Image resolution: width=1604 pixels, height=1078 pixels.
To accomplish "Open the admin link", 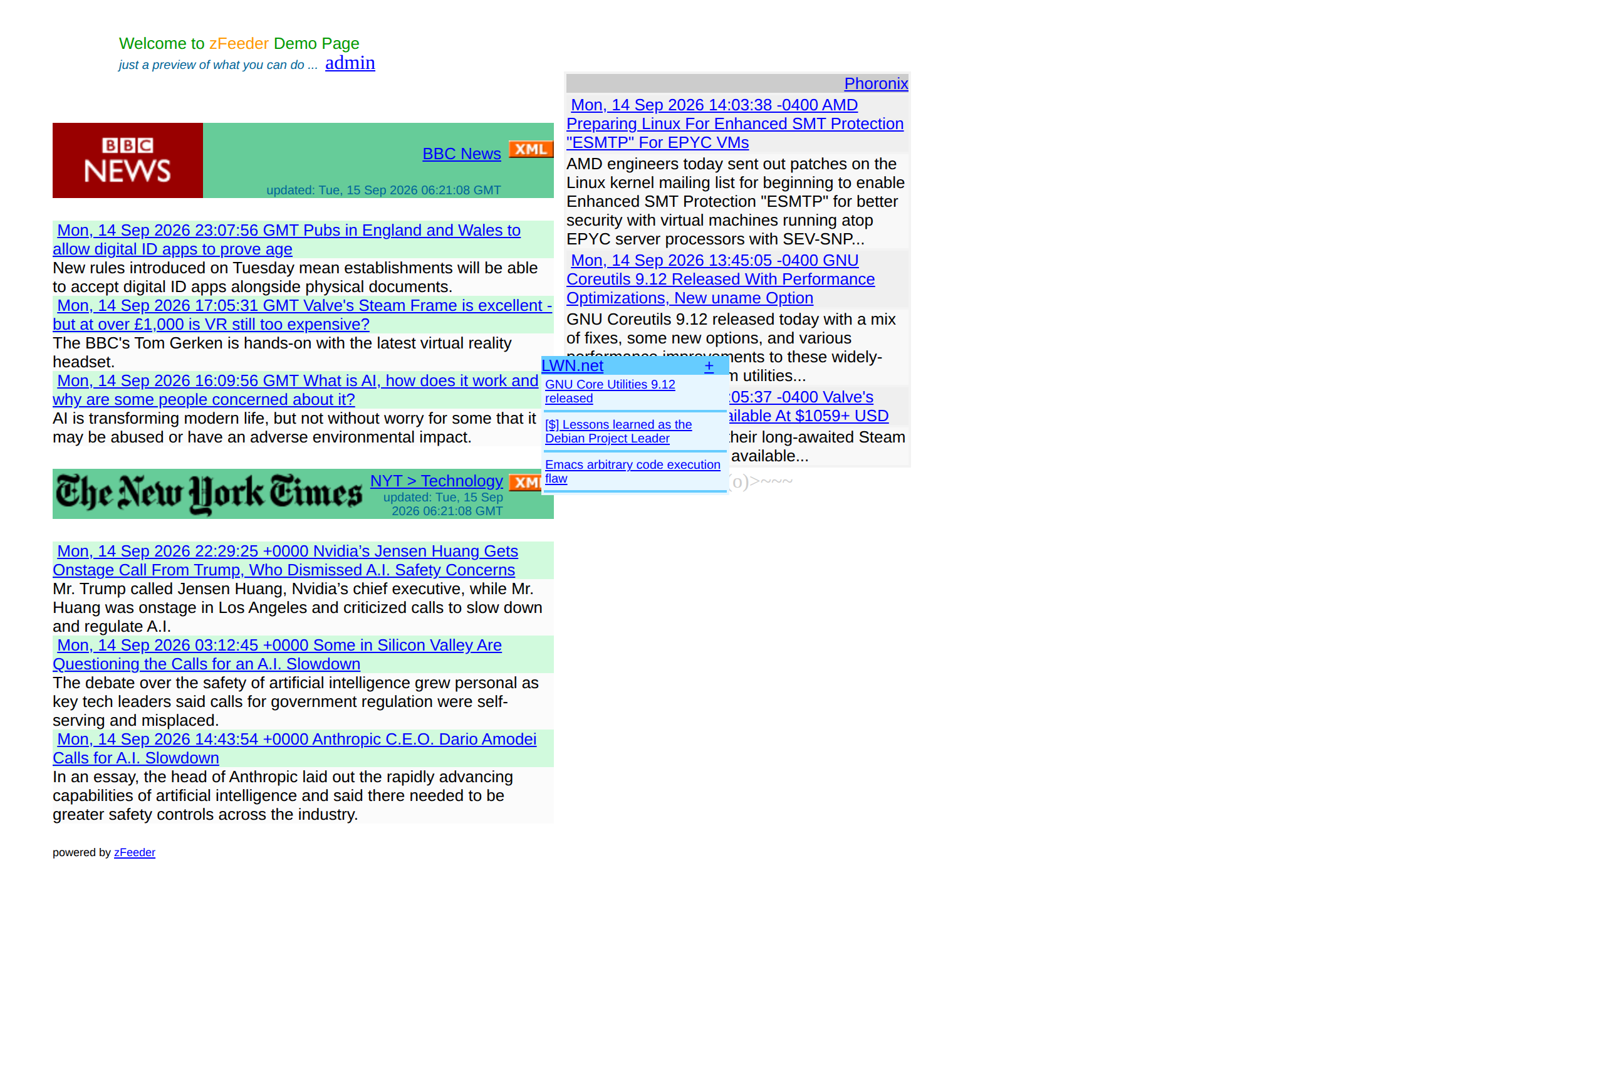I will pyautogui.click(x=350, y=63).
